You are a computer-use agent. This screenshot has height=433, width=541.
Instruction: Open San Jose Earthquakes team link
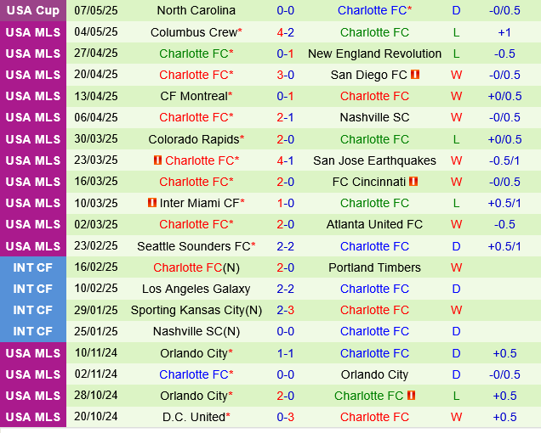[374, 160]
